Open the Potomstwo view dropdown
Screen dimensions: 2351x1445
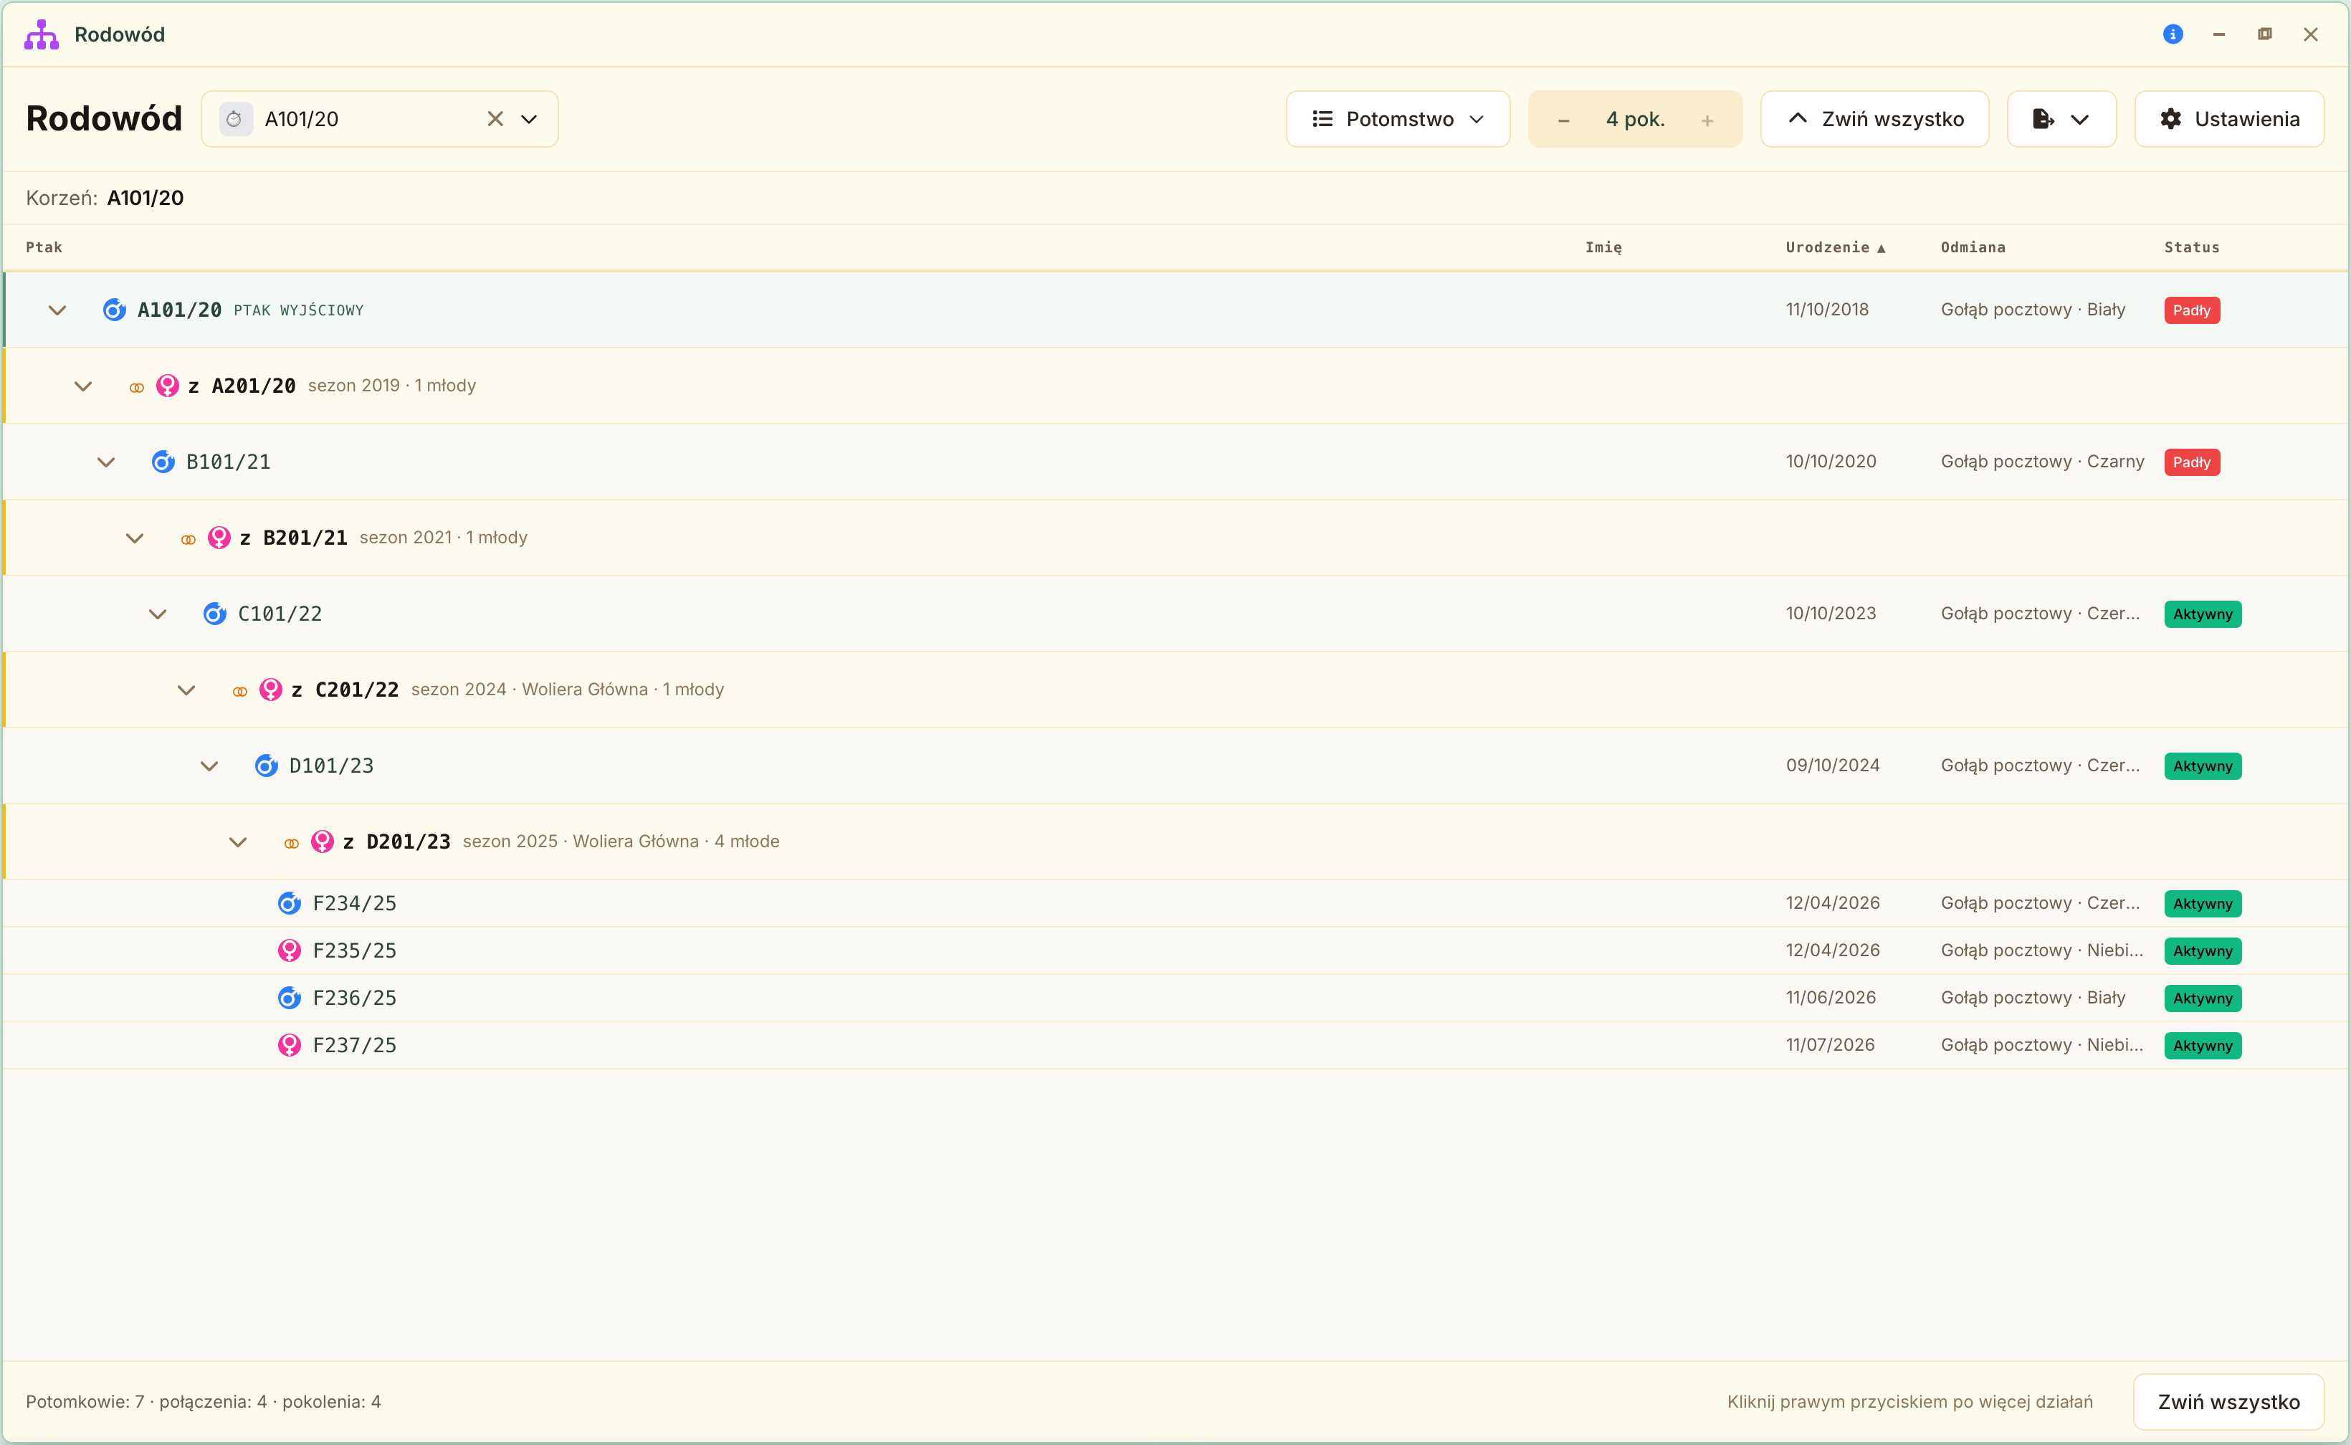(x=1397, y=118)
